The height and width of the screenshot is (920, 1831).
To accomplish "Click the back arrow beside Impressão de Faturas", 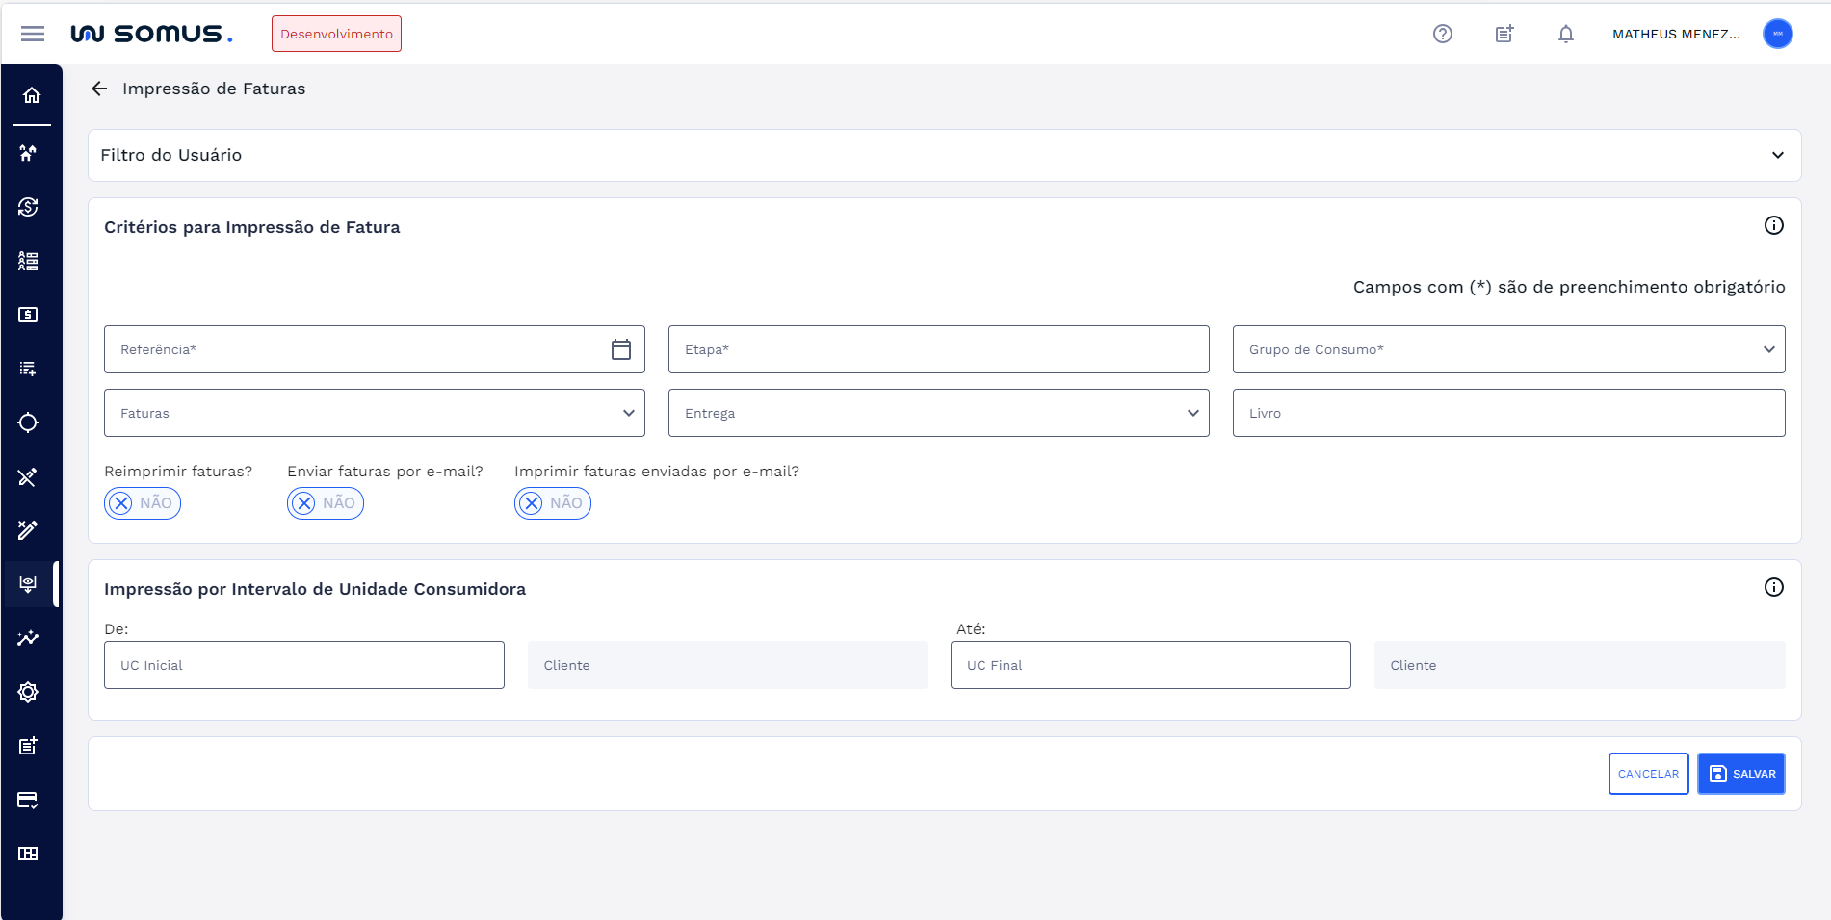I will [99, 89].
